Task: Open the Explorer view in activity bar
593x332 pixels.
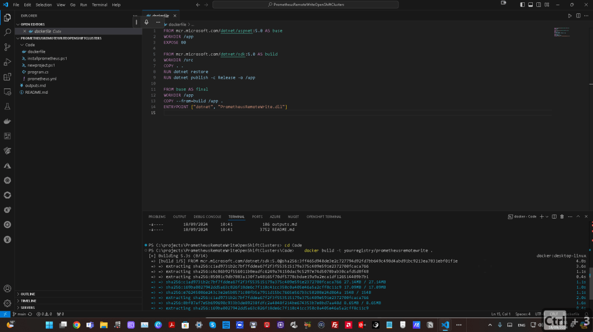Action: coord(7,17)
